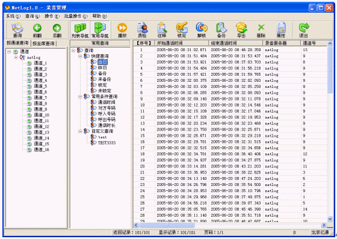
Task: Play recording with the 播放 icon
Action: coord(122,30)
